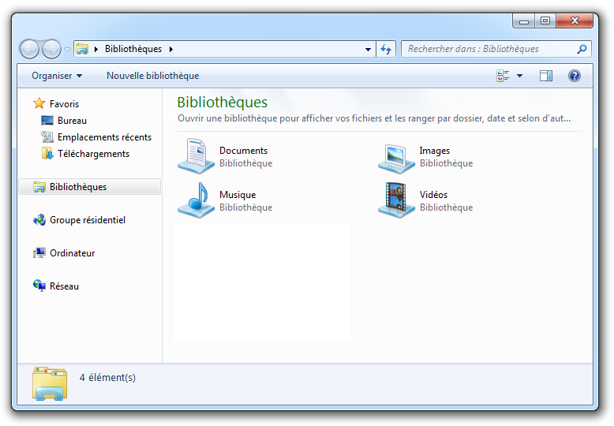Open Réseau in navigation pane
This screenshot has height=426, width=614.
pyautogui.click(x=64, y=286)
